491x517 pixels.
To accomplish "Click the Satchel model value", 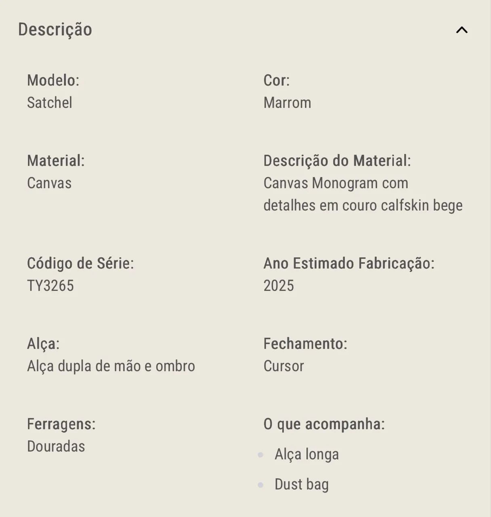I will coord(50,103).
